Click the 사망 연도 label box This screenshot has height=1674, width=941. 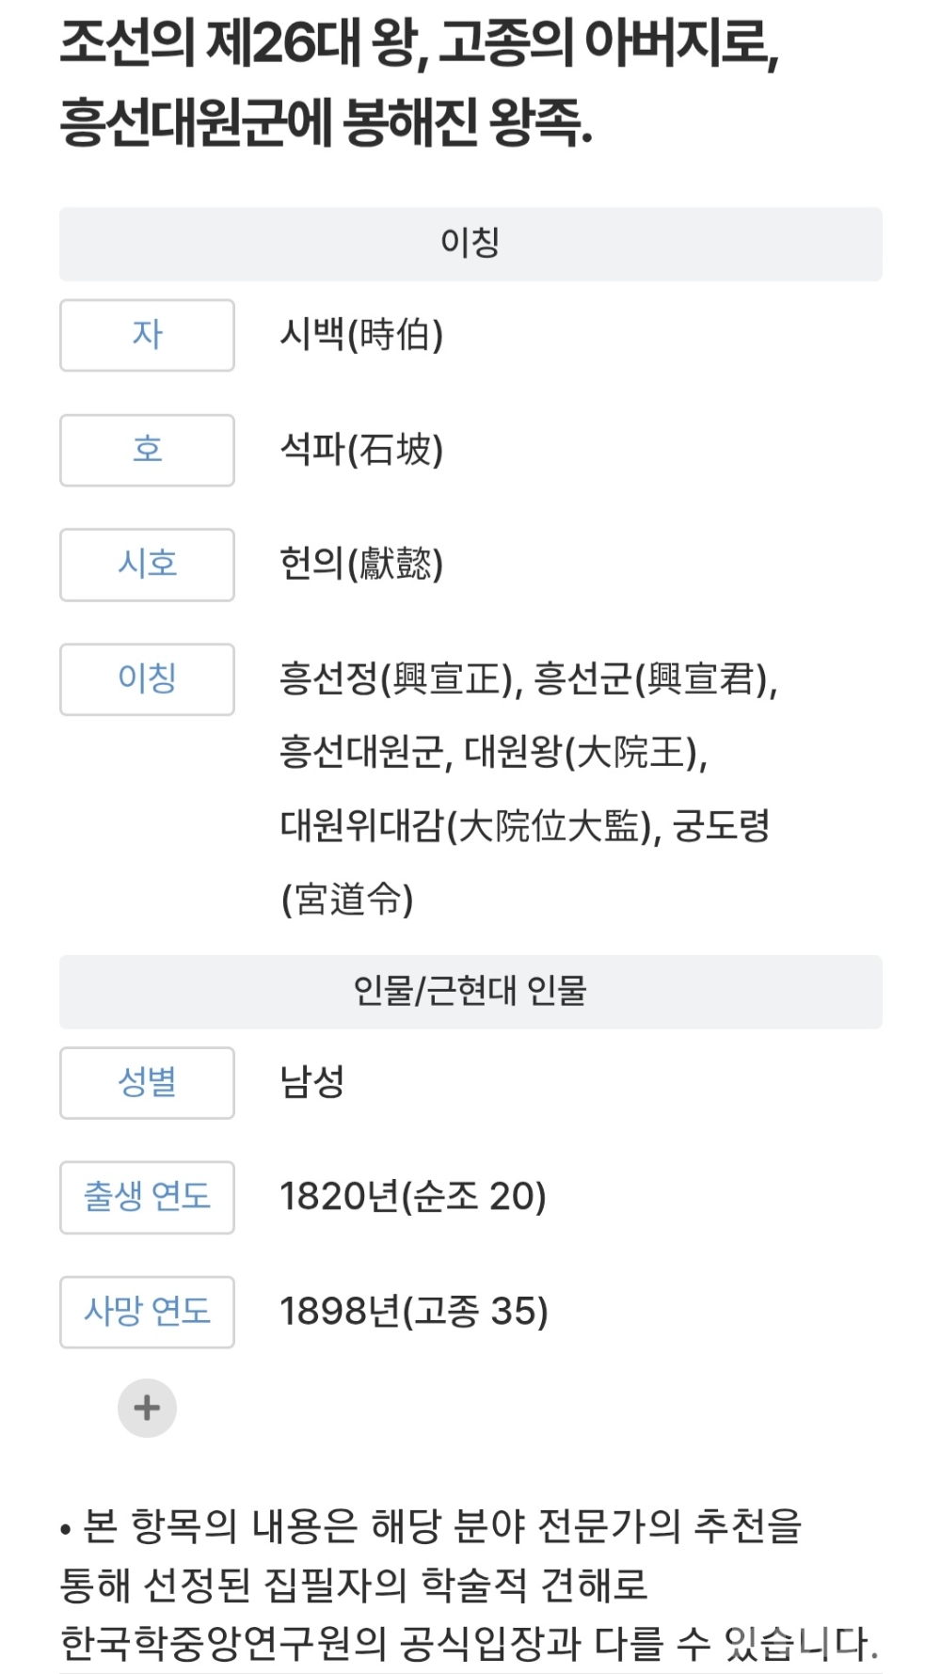click(x=147, y=1312)
